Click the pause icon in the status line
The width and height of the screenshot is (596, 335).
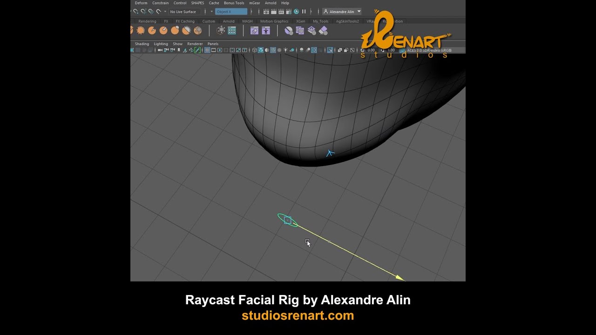304,12
